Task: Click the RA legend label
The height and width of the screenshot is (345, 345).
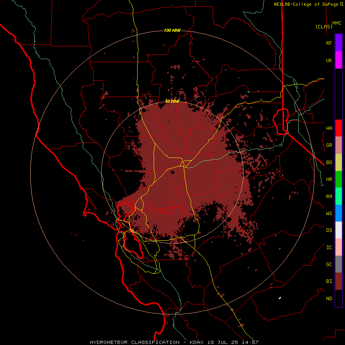Action: tap(329, 197)
